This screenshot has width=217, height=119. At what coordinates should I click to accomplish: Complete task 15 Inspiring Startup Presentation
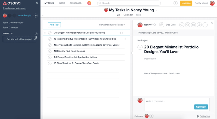point(50,39)
